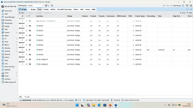
Task: Open Firefox from the taskbar
Action: 110,105
